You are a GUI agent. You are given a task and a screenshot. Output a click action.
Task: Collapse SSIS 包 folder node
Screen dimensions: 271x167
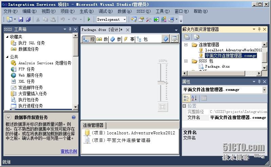click(186, 61)
